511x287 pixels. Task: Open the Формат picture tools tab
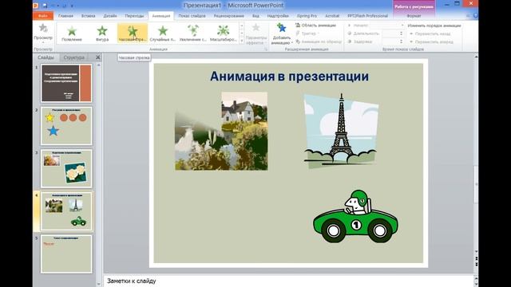pos(414,16)
